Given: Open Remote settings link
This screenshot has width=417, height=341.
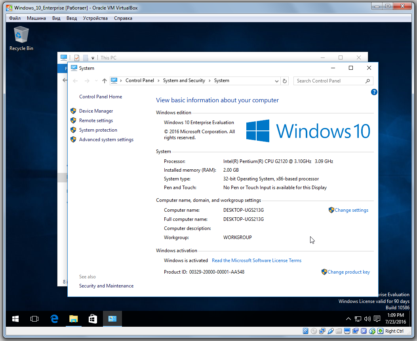Looking at the screenshot, I should pos(96,121).
